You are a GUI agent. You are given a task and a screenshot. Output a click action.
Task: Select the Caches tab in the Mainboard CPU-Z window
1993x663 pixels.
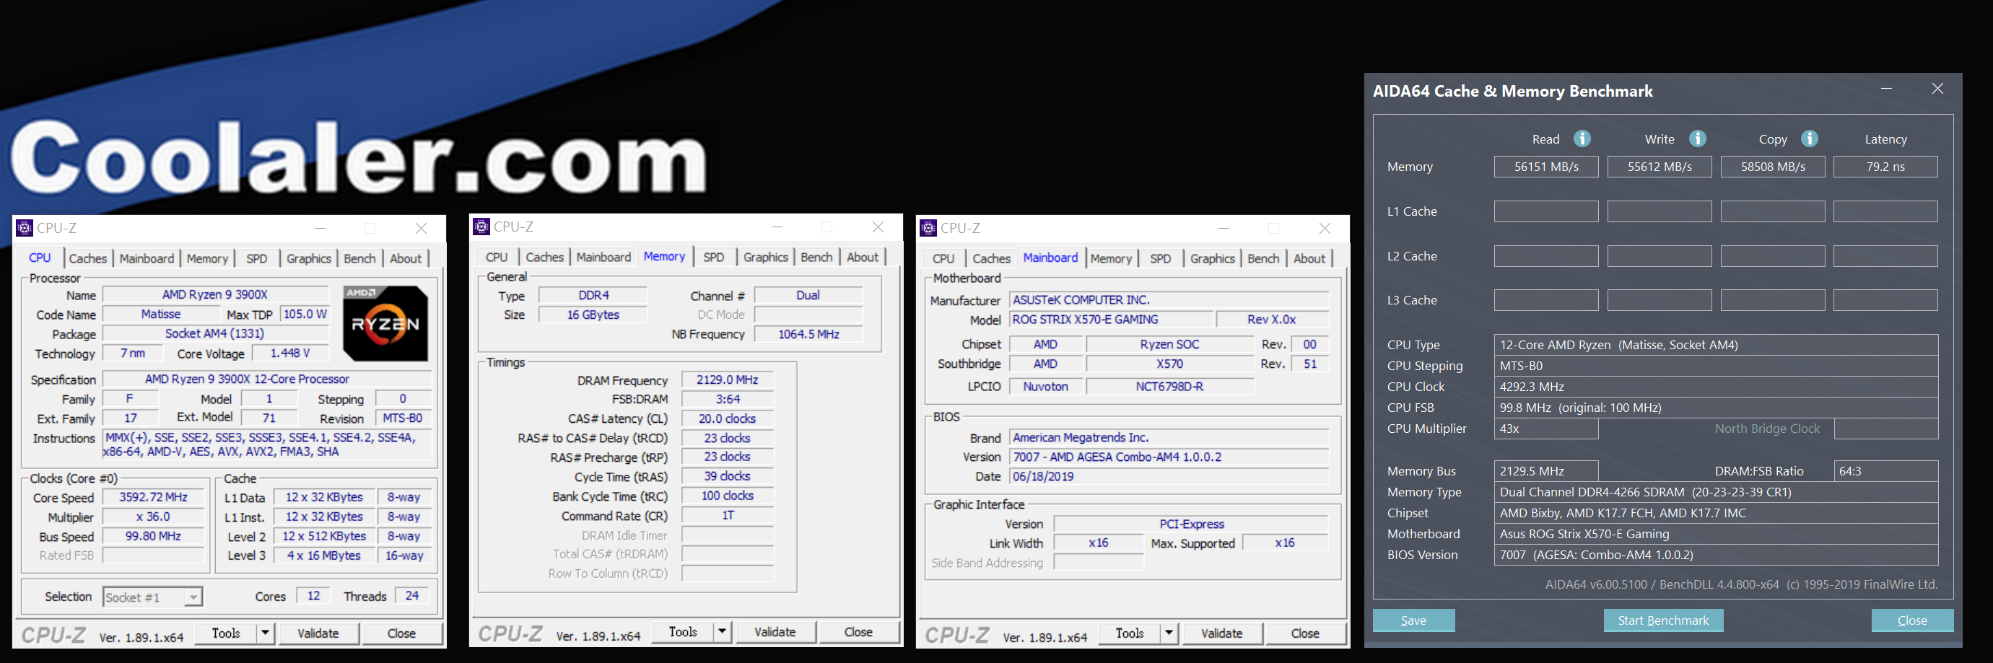(x=991, y=258)
